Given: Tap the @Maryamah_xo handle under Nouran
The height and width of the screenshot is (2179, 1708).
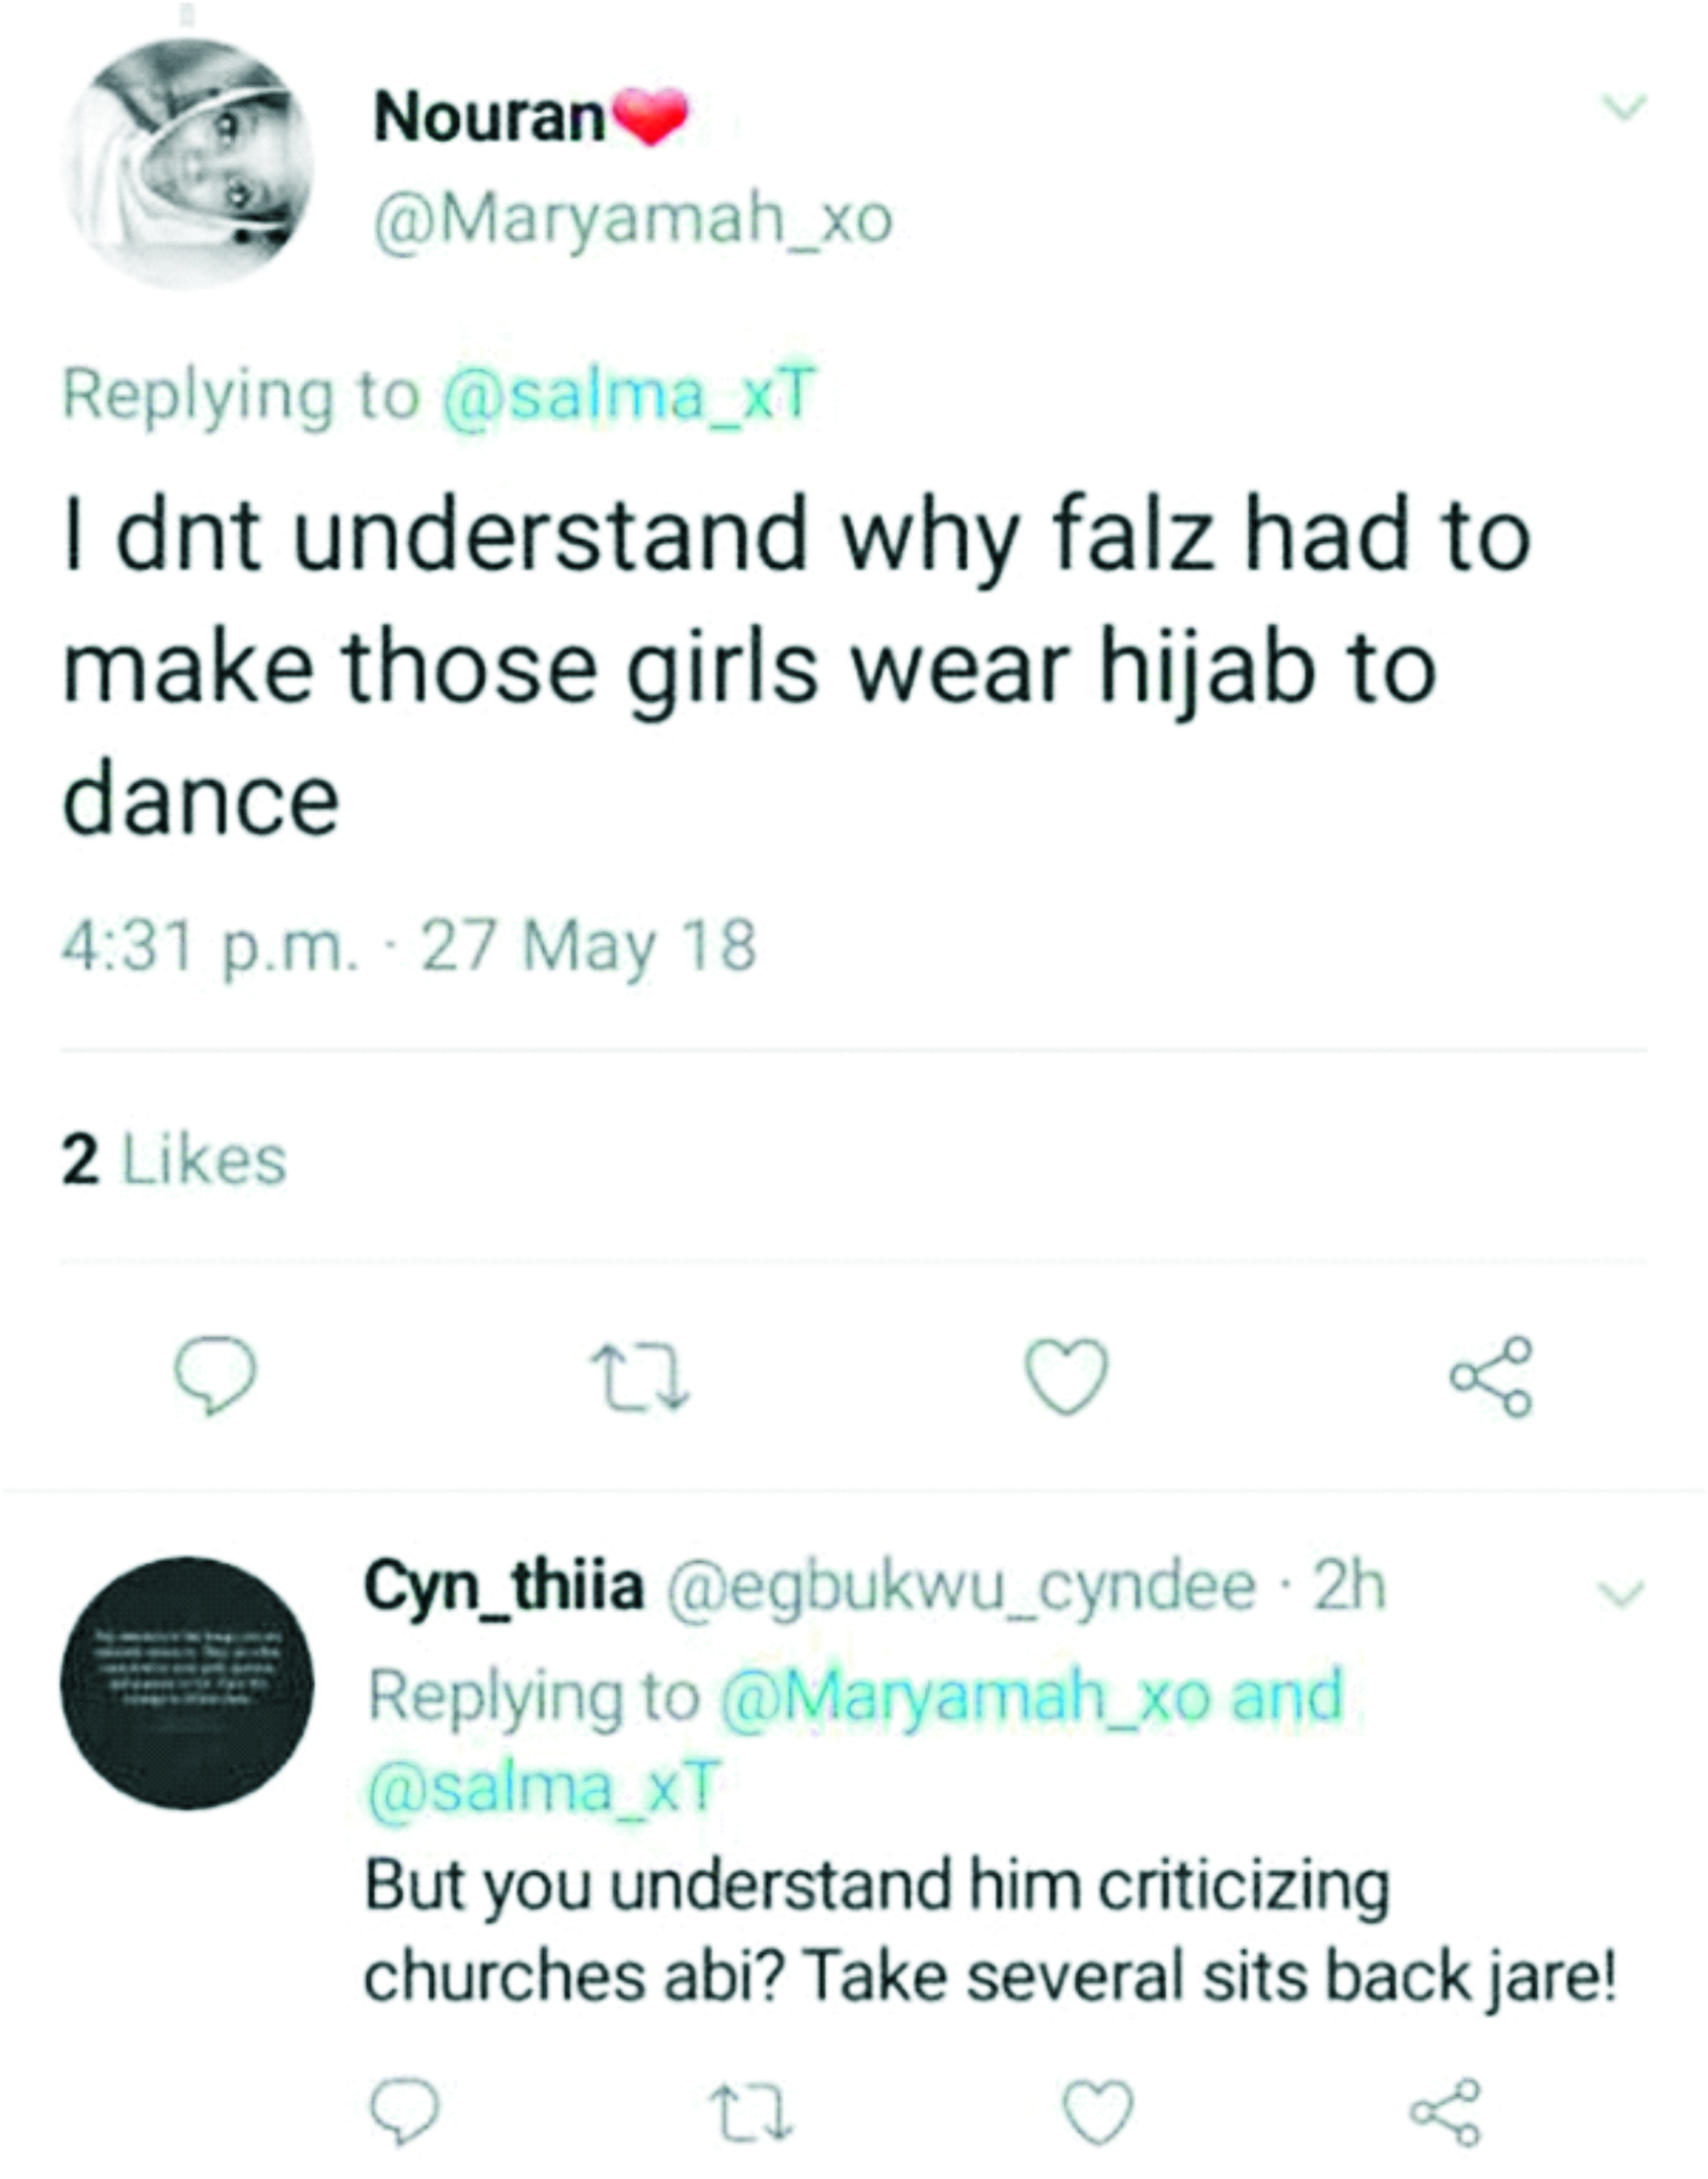Looking at the screenshot, I should [632, 218].
